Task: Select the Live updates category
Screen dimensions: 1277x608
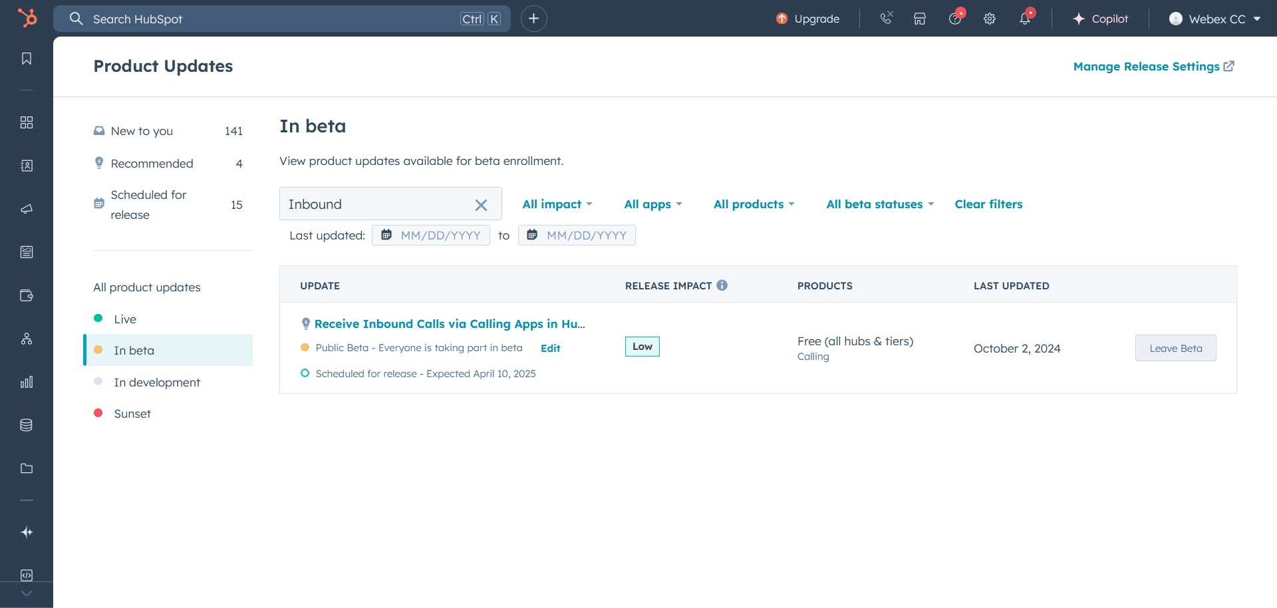Action: point(125,319)
